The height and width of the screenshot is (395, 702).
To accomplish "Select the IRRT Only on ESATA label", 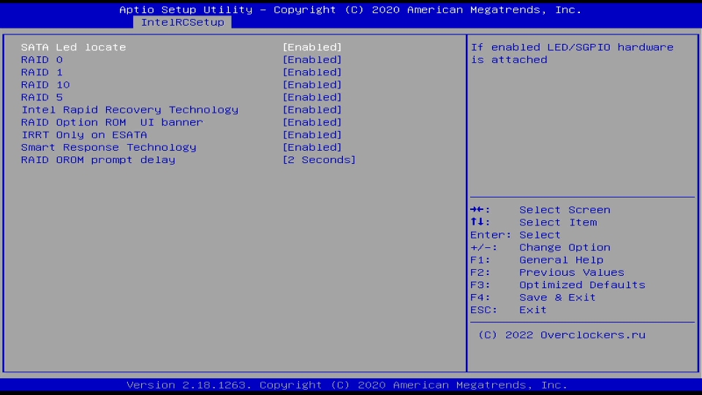I will pyautogui.click(x=84, y=135).
